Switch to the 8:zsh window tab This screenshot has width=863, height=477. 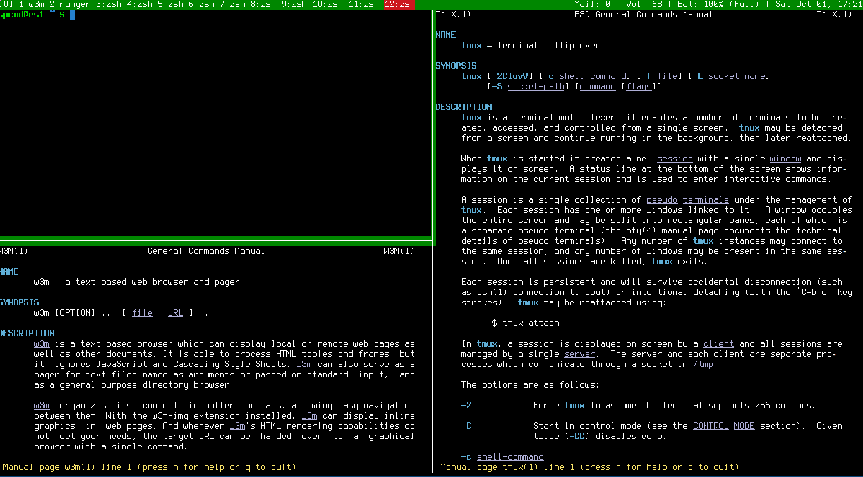coord(263,4)
